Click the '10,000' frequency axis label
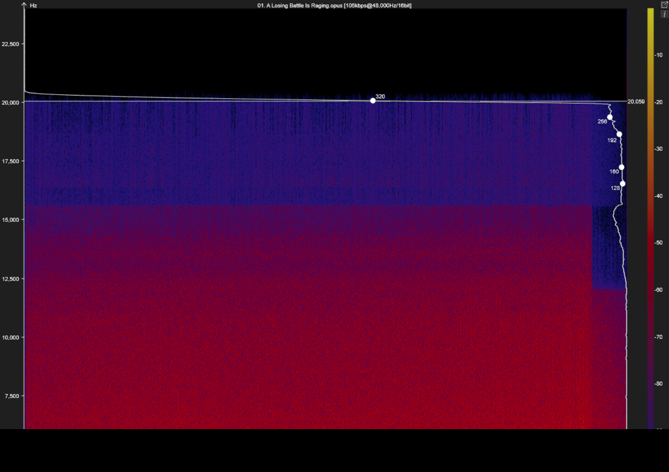Image resolution: width=669 pixels, height=472 pixels. [x=11, y=337]
